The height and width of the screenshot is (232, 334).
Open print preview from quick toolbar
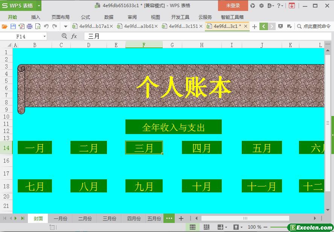click(38, 26)
